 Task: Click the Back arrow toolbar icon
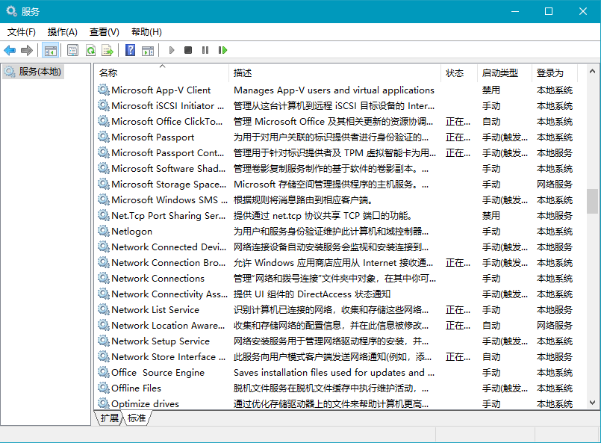coord(10,50)
